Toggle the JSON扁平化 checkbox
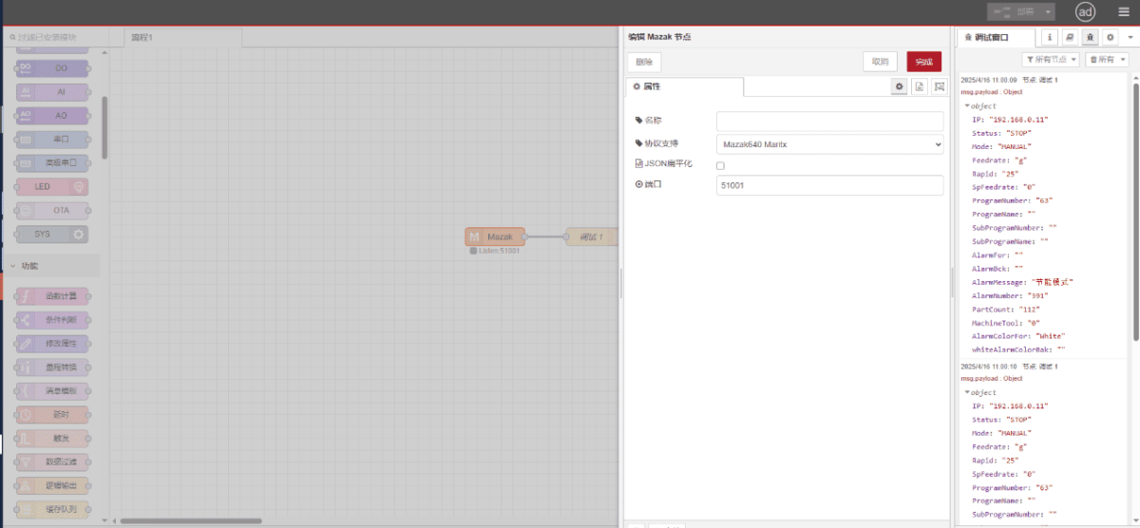Viewport: 1140px width, 528px height. [x=720, y=166]
